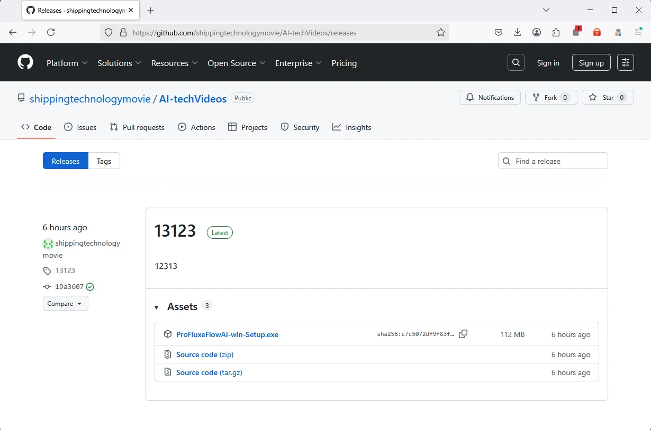The height and width of the screenshot is (430, 651).
Task: Save page to Pocket icon
Action: 499,32
